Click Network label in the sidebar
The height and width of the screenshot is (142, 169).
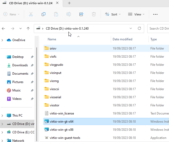click(x=18, y=140)
